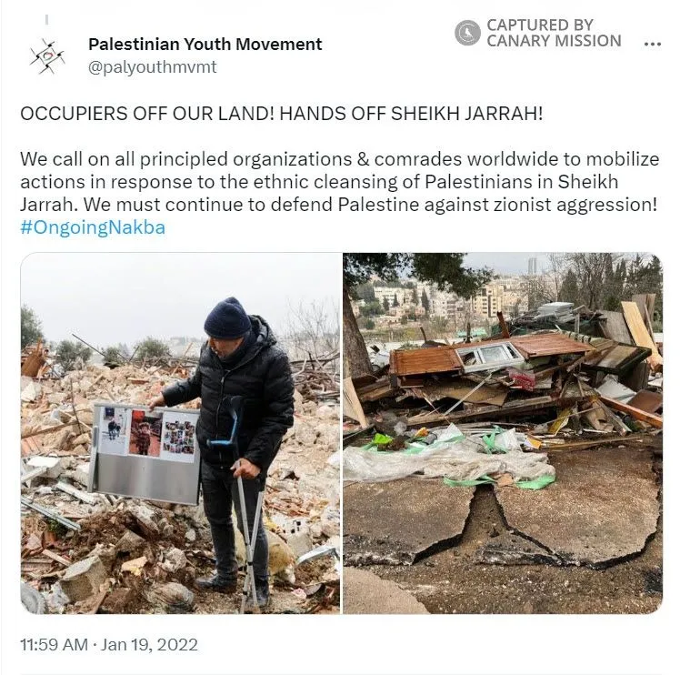The height and width of the screenshot is (675, 680).
Task: Open the right photo of collapsed wooden structure
Action: [503, 433]
